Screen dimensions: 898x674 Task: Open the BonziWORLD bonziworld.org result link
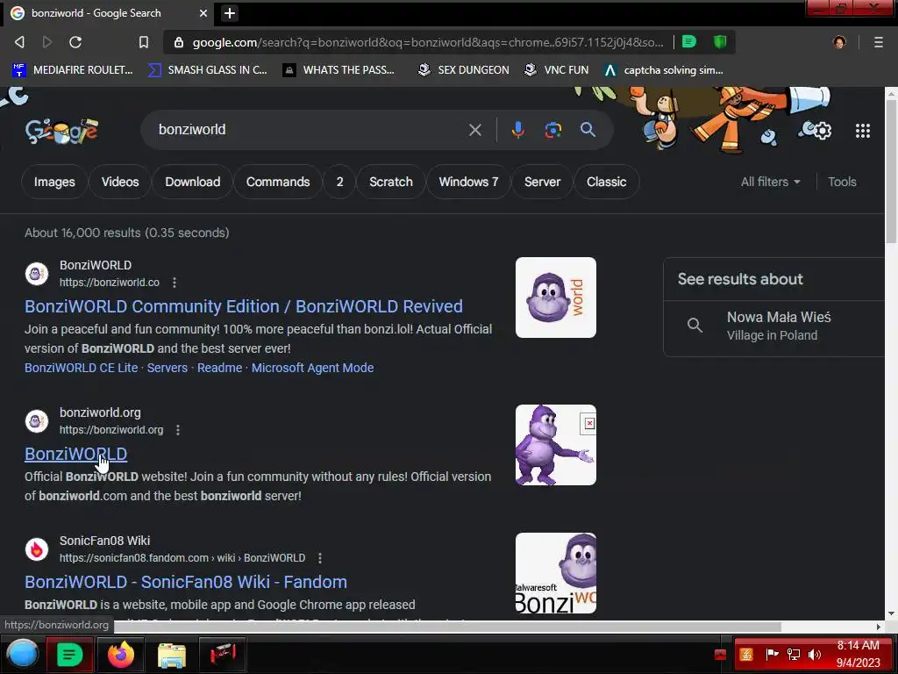[75, 454]
